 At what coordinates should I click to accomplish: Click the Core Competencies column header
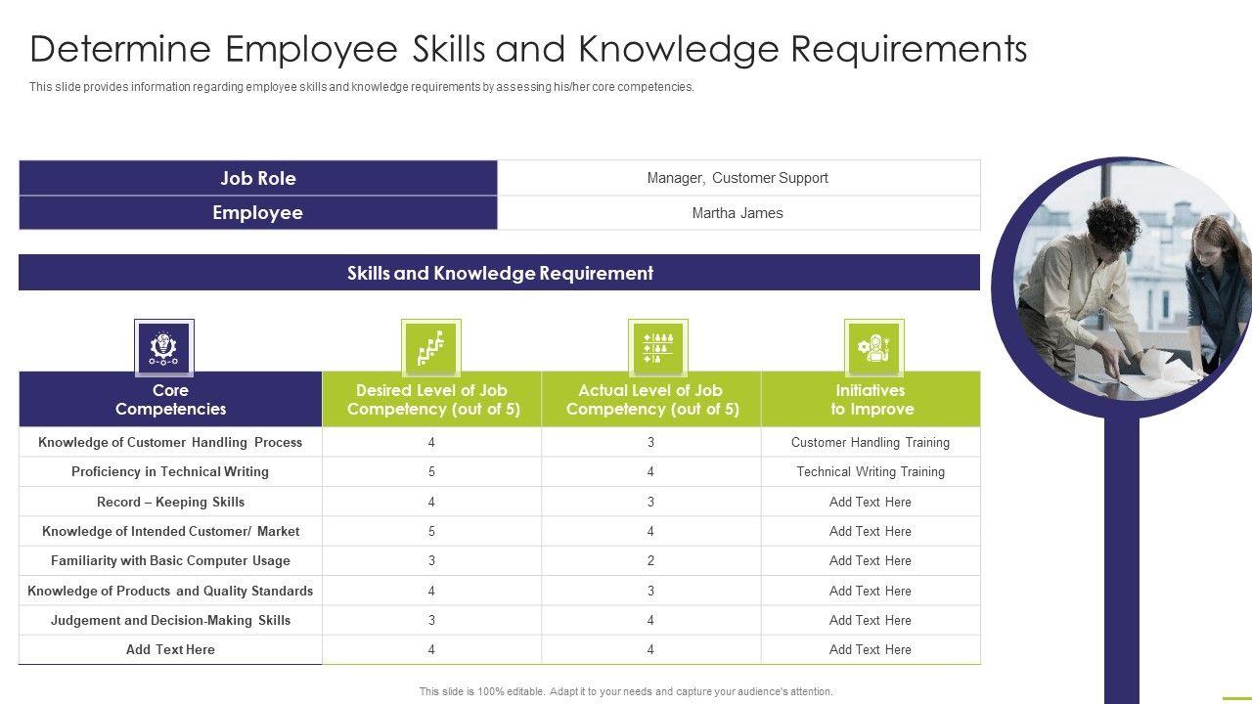tap(170, 400)
